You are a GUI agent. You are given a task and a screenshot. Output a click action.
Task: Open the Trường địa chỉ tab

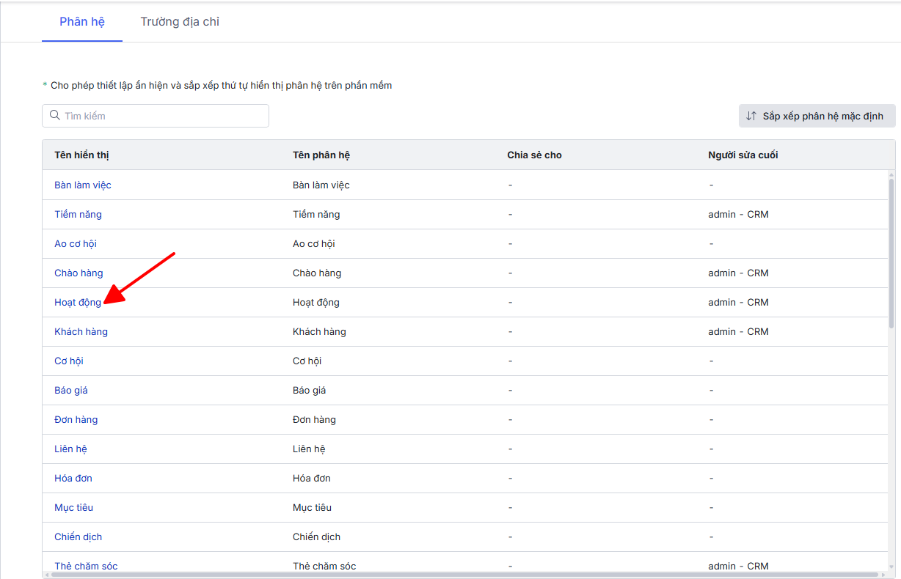click(180, 22)
